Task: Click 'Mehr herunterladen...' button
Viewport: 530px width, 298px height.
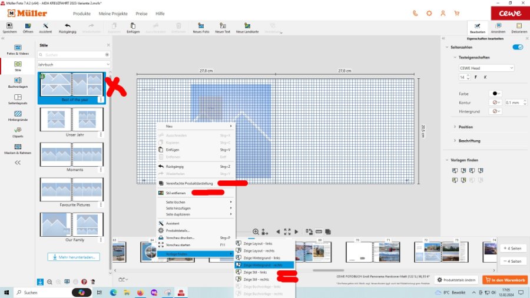Action: point(74,257)
